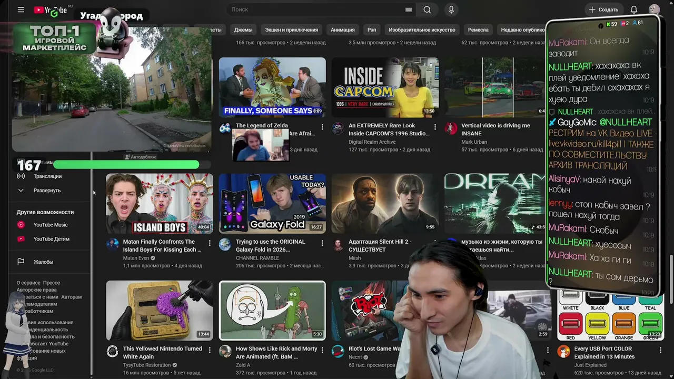Follow the Пресса footer link
This screenshot has height=379, width=674.
point(52,283)
